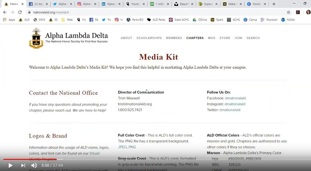Screen dimensions: 311x171
Task: Open the Powtoon bookmark
Action: [x=269, y=20]
